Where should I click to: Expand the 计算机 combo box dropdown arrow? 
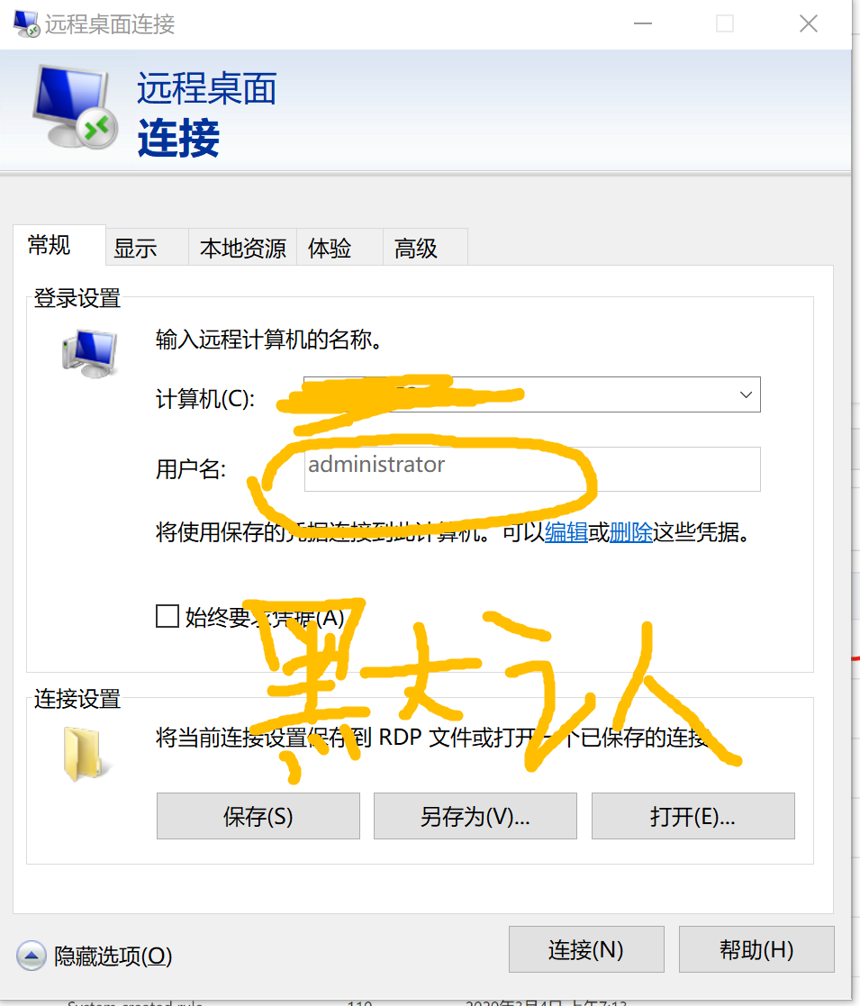tap(746, 394)
